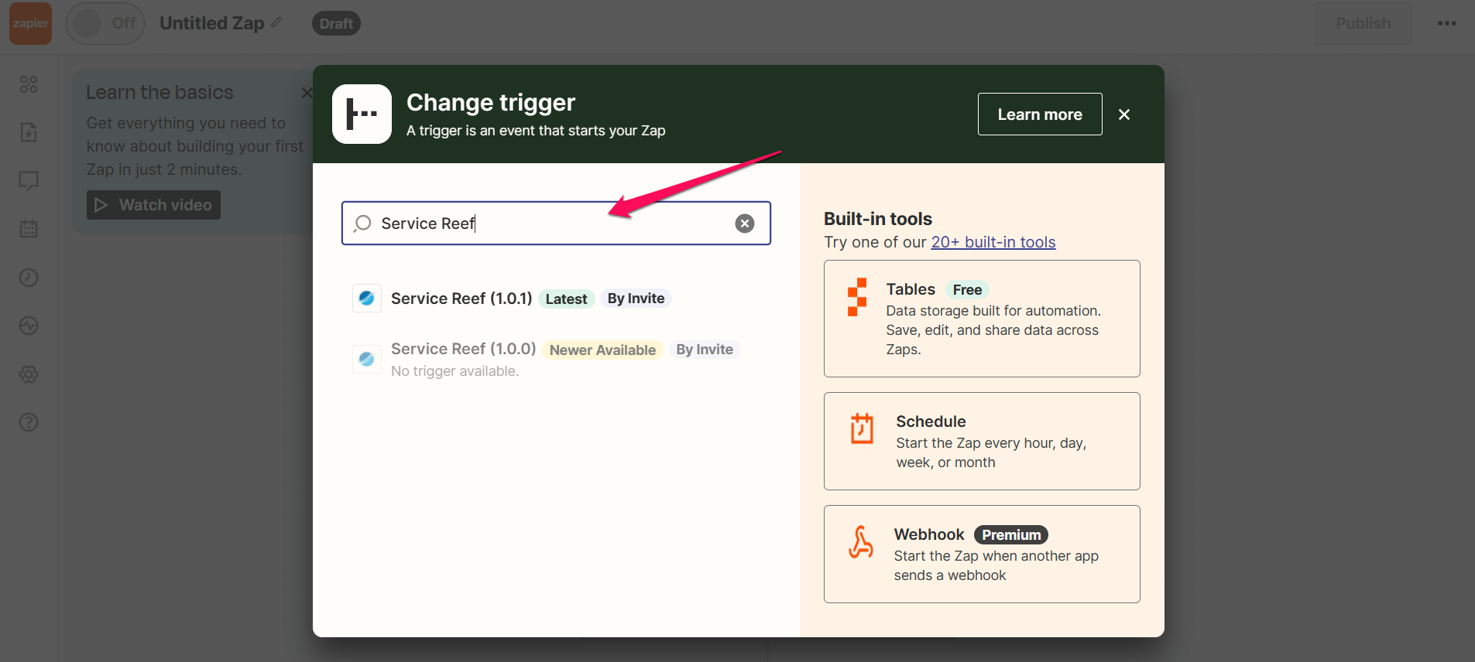
Task: Click By Invite badge on version 1.0.1
Action: point(636,299)
